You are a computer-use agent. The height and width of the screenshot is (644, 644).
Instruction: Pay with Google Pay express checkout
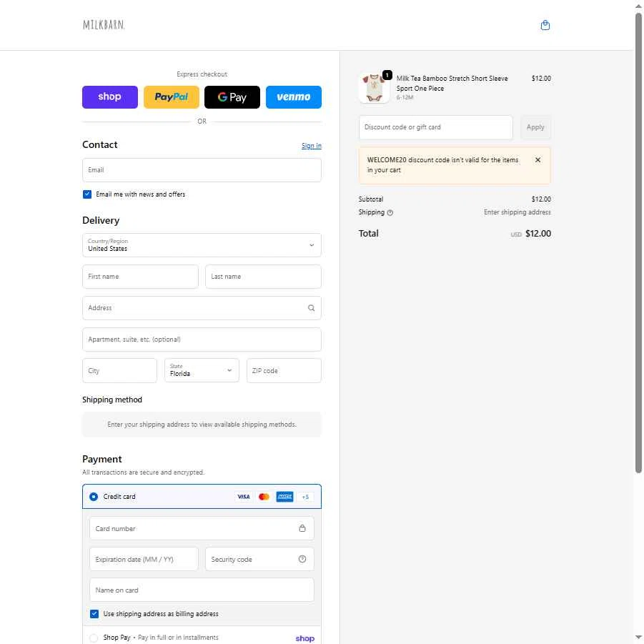[232, 97]
